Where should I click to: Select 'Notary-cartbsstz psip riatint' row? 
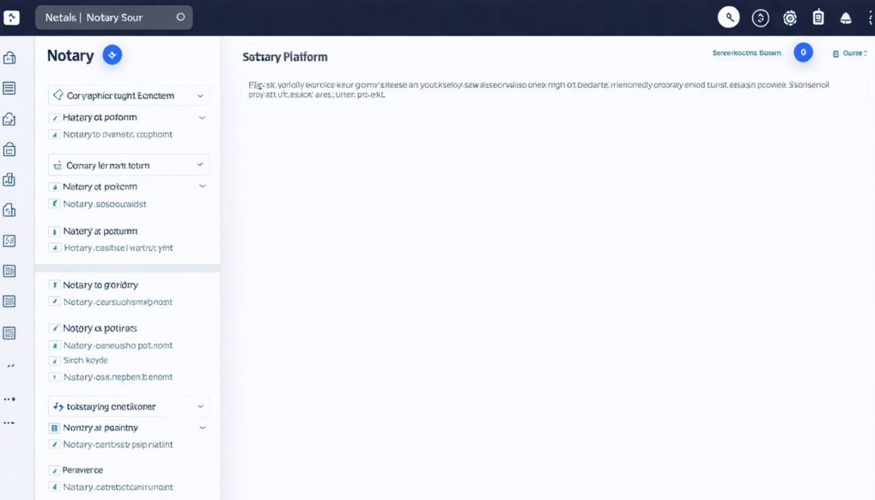[x=118, y=444]
